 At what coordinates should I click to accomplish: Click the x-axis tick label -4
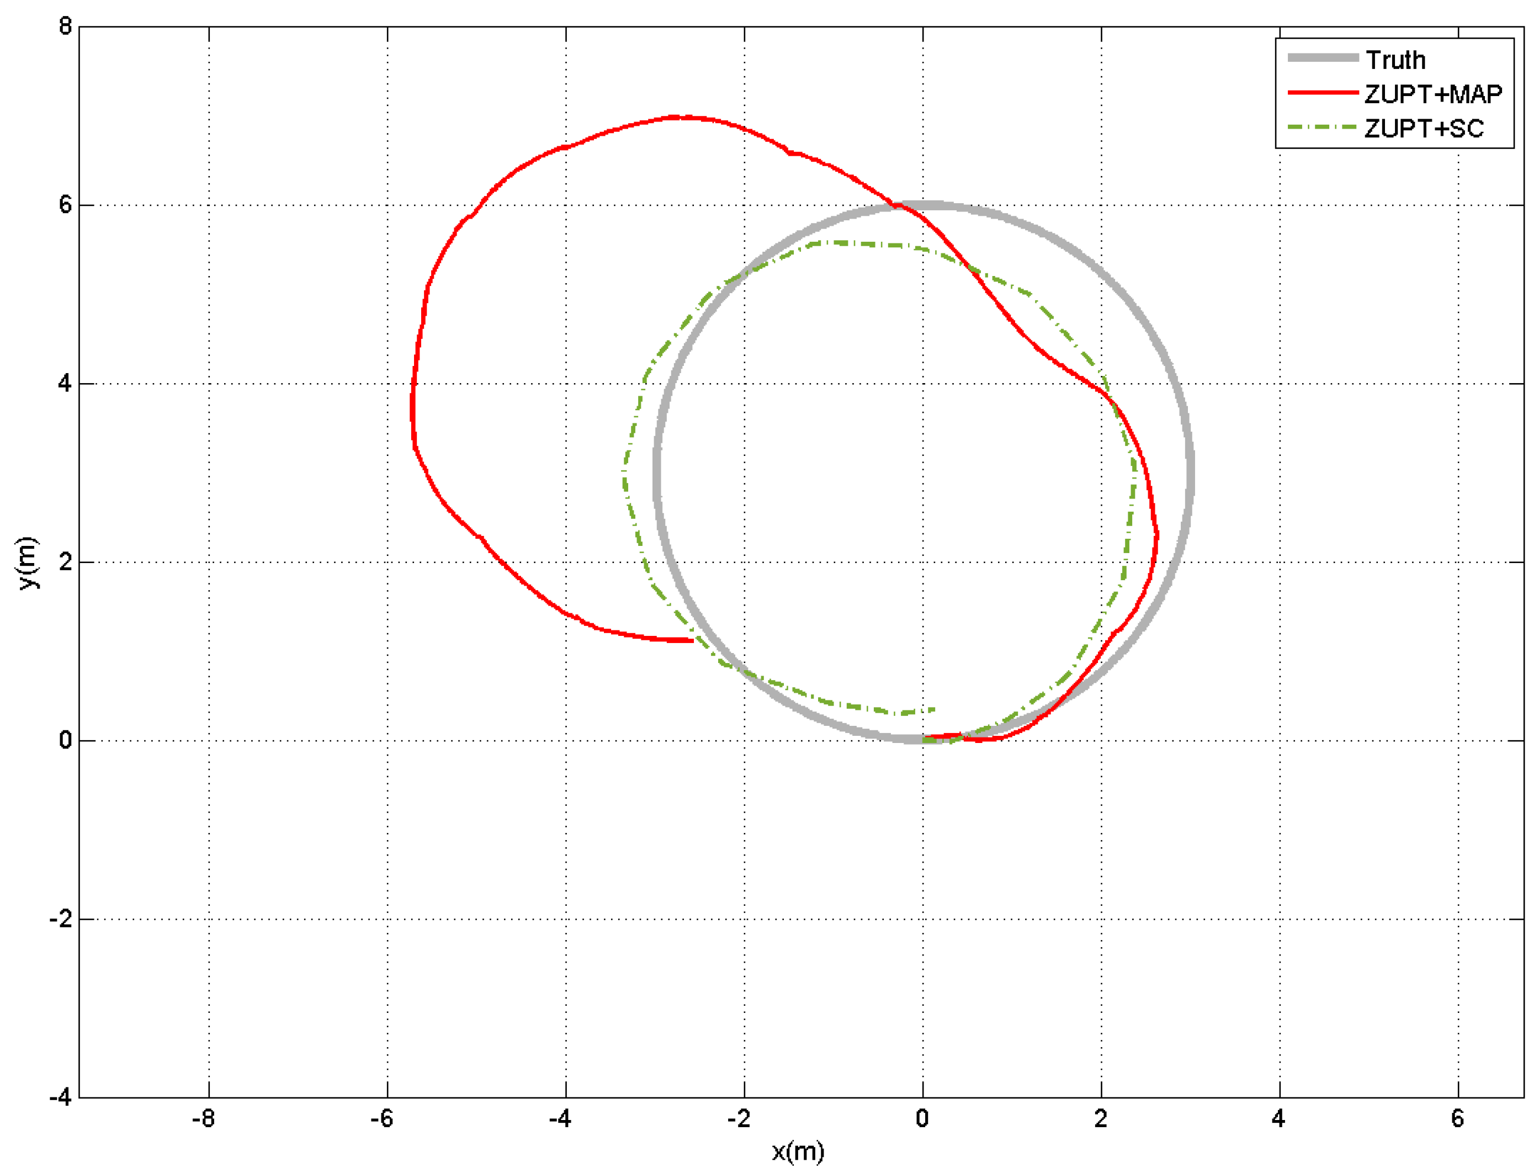(x=560, y=1118)
